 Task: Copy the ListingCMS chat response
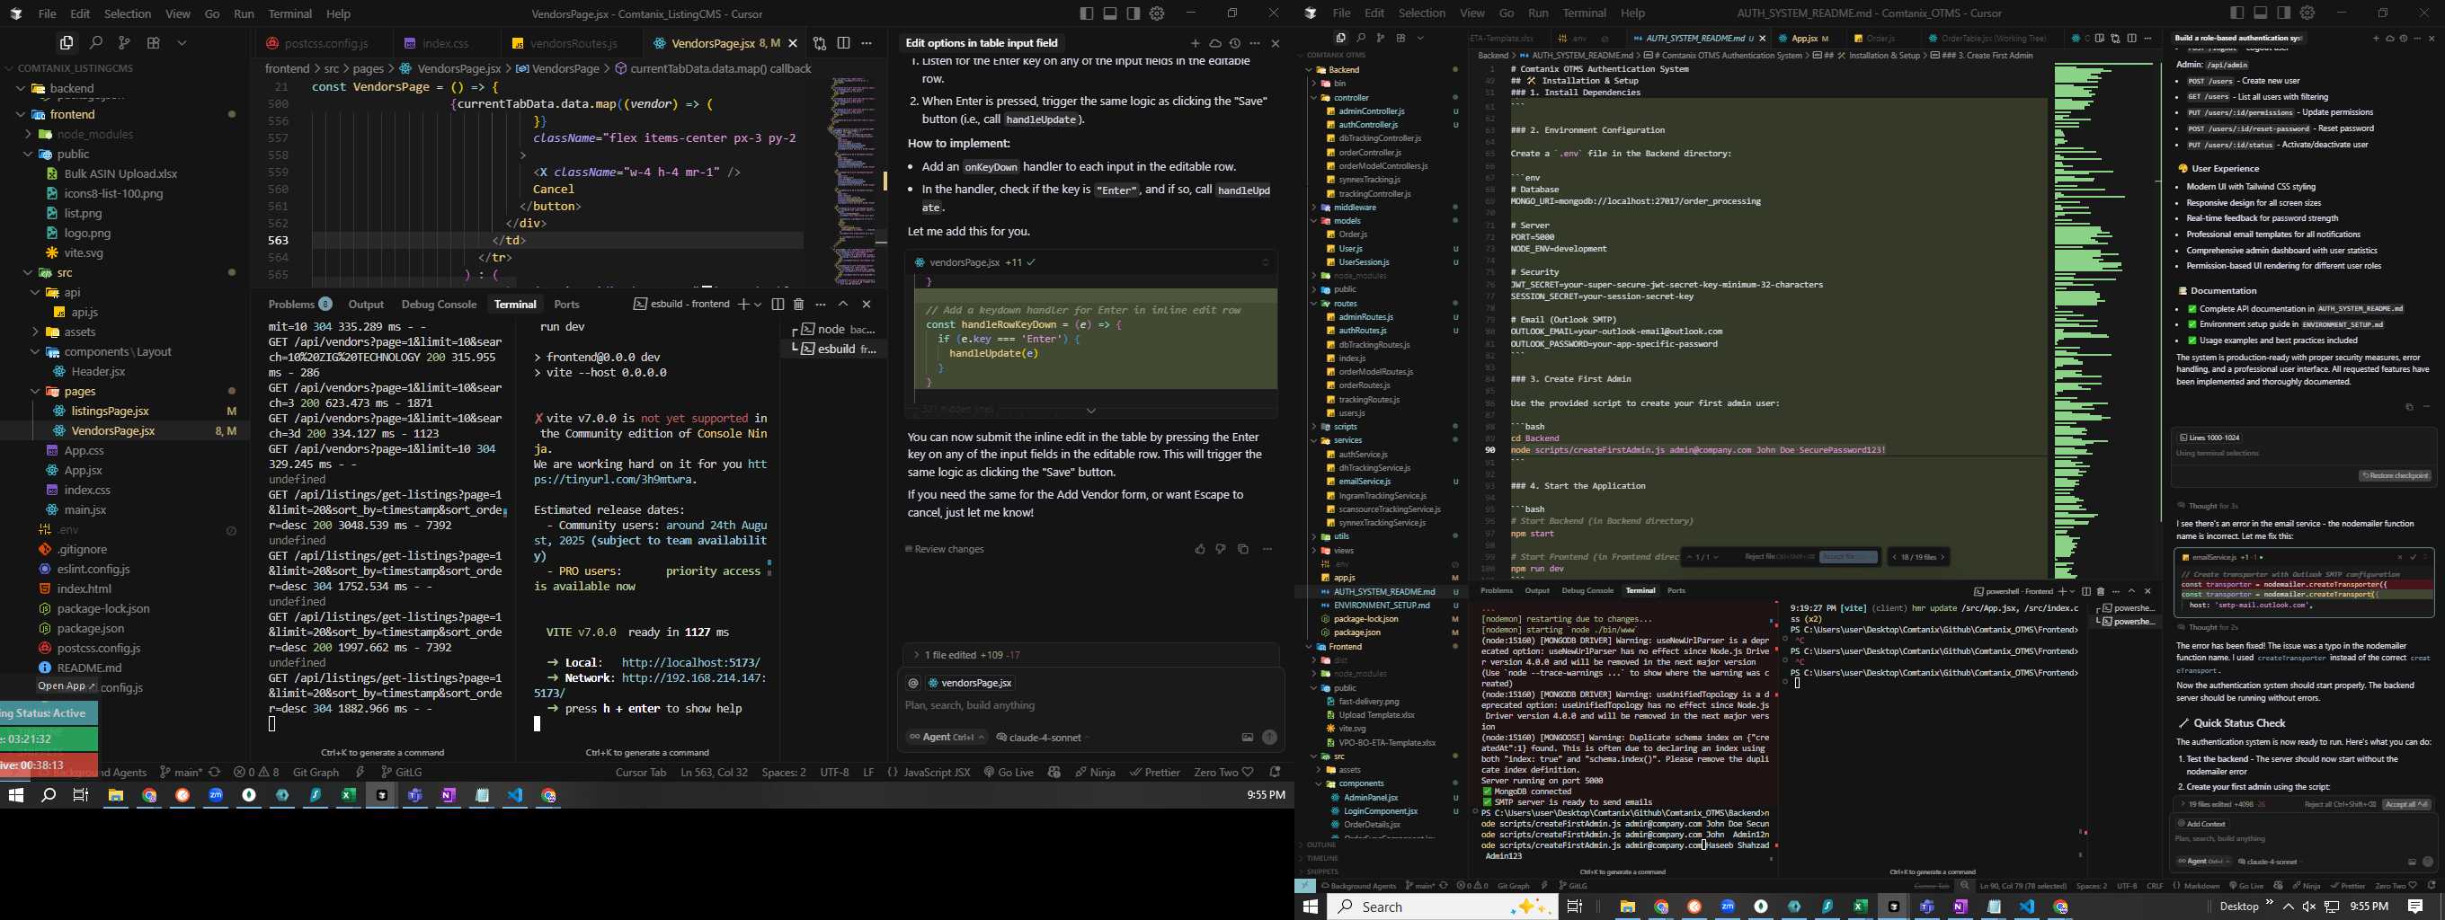coord(1242,549)
